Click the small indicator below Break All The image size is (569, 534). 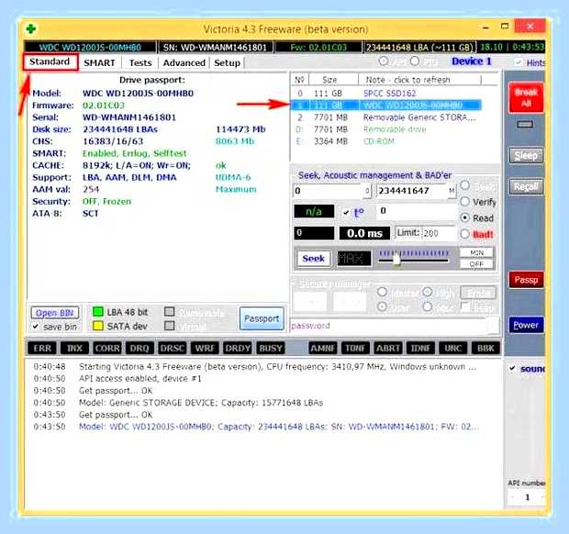point(525,125)
